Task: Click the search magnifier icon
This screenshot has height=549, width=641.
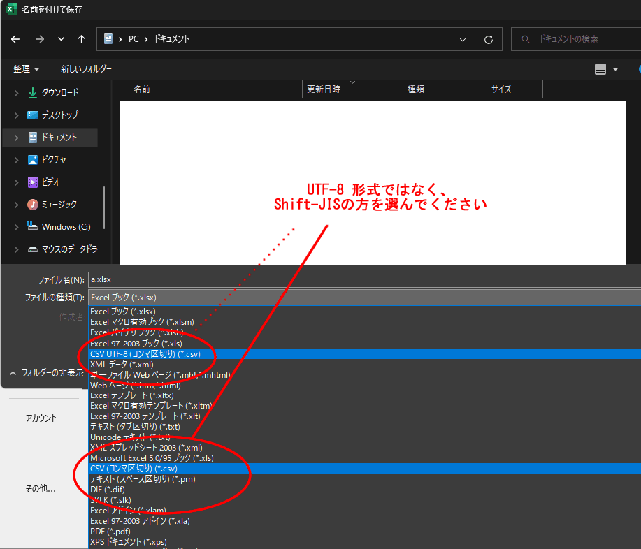Action: coord(526,39)
